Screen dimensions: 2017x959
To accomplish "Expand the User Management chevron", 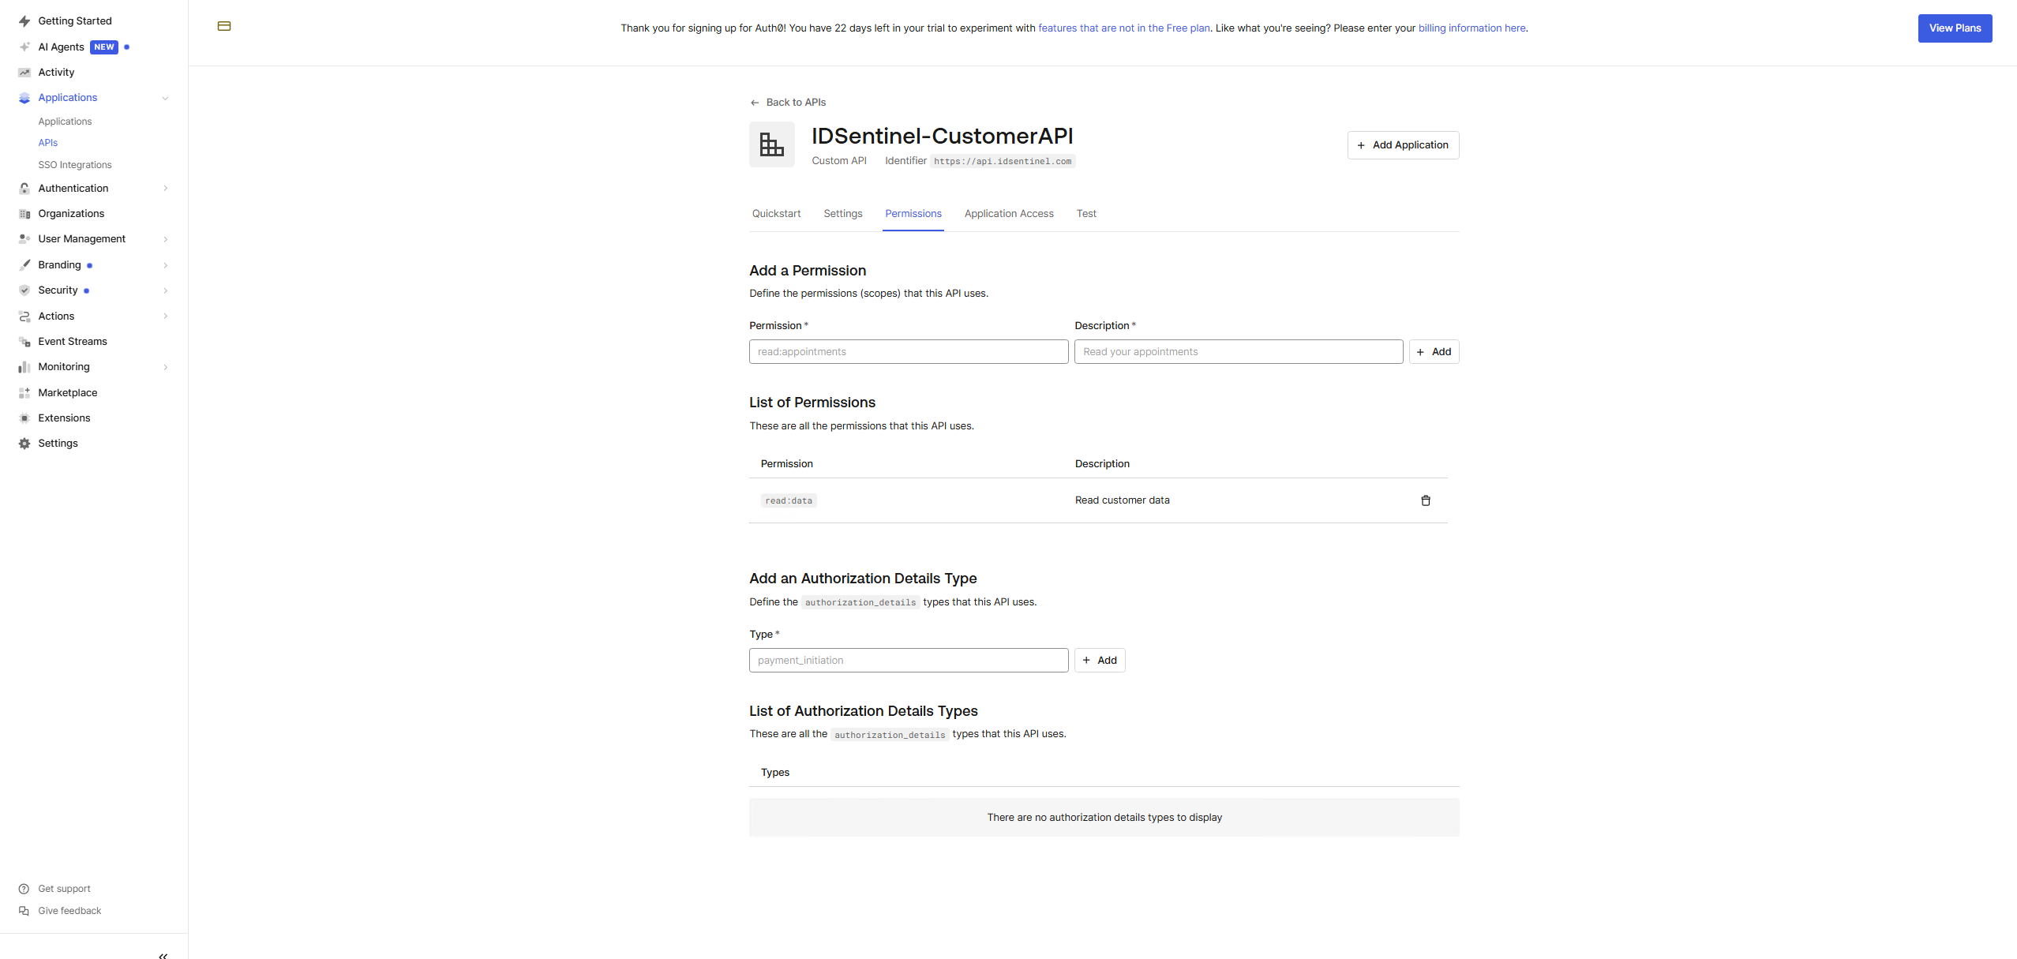I will 165,239.
